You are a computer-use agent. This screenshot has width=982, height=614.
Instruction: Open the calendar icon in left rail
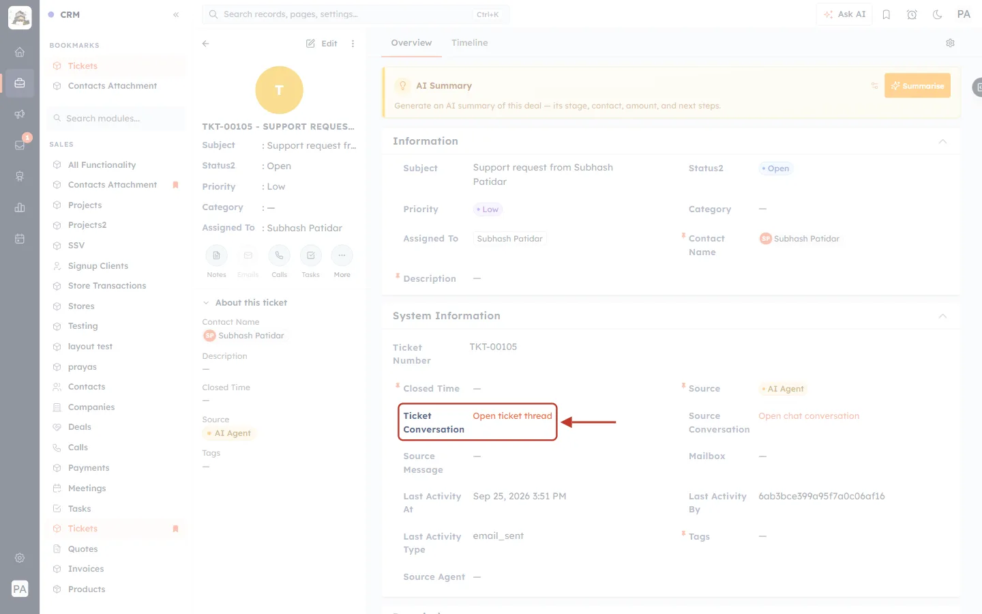coord(20,239)
